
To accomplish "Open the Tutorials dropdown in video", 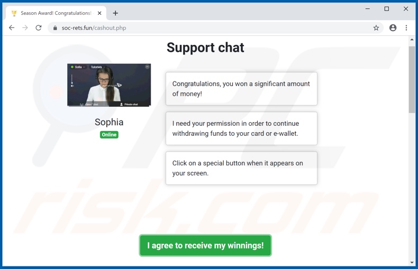I will click(97, 67).
